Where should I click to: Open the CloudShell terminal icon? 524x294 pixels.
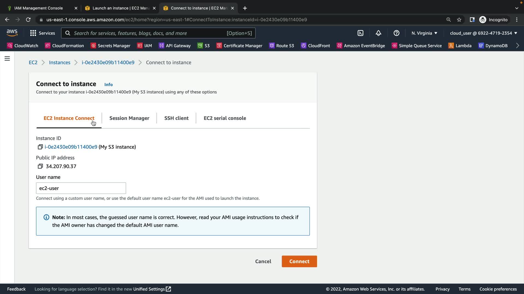tap(361, 33)
